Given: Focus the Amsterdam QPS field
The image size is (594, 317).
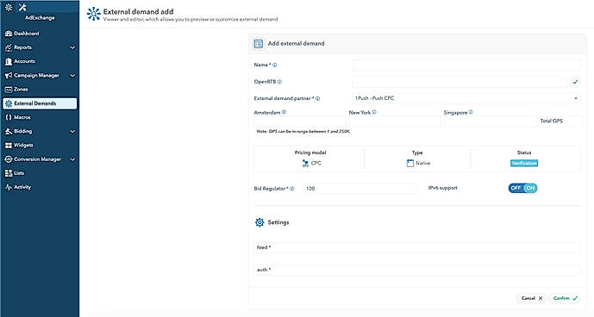Looking at the screenshot, I should coord(300,121).
